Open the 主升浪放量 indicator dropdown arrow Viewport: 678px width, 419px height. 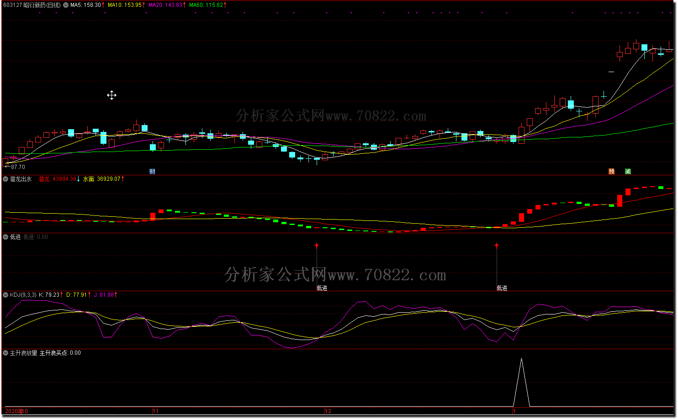point(5,353)
